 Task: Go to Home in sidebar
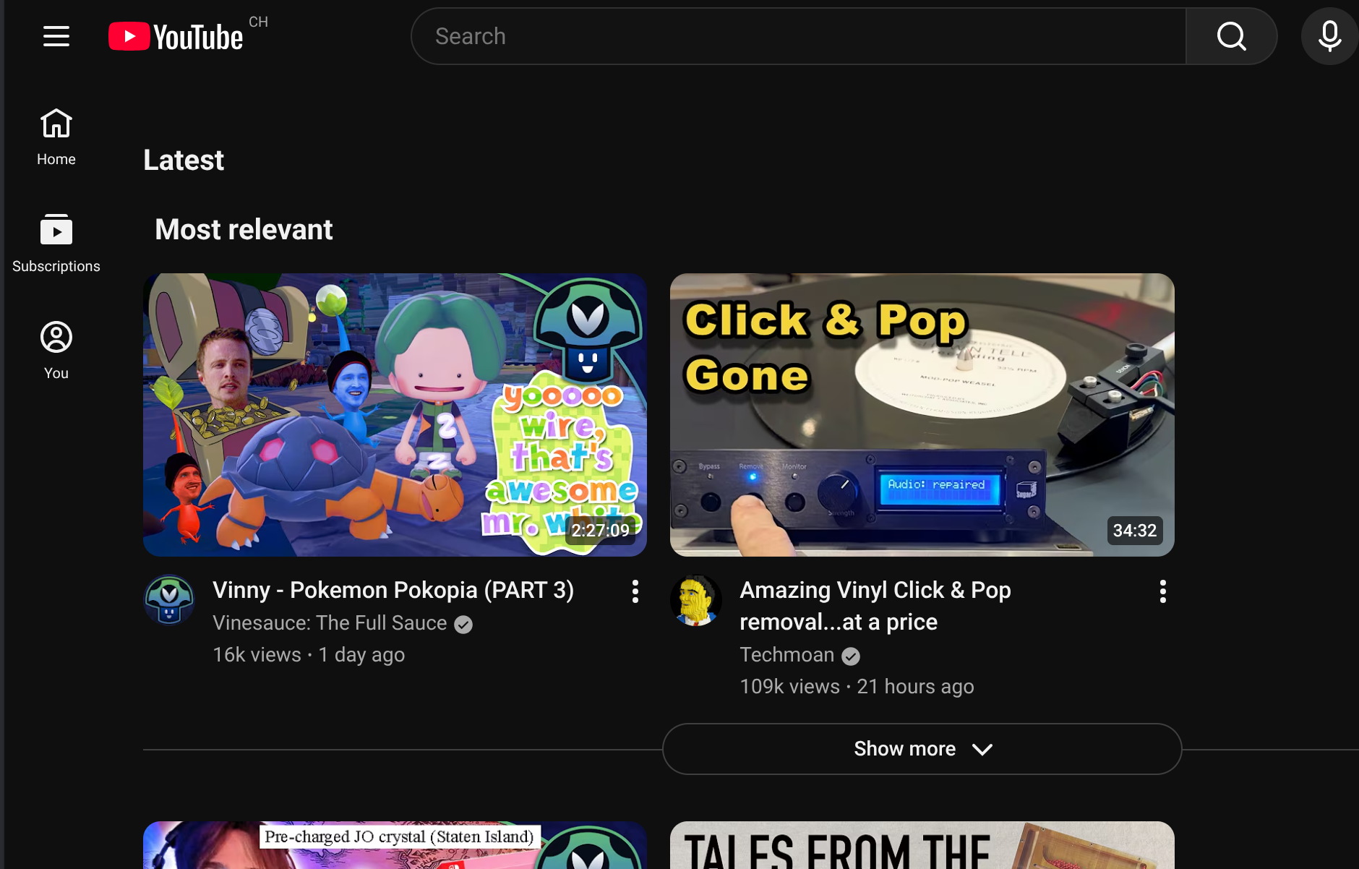(x=56, y=137)
